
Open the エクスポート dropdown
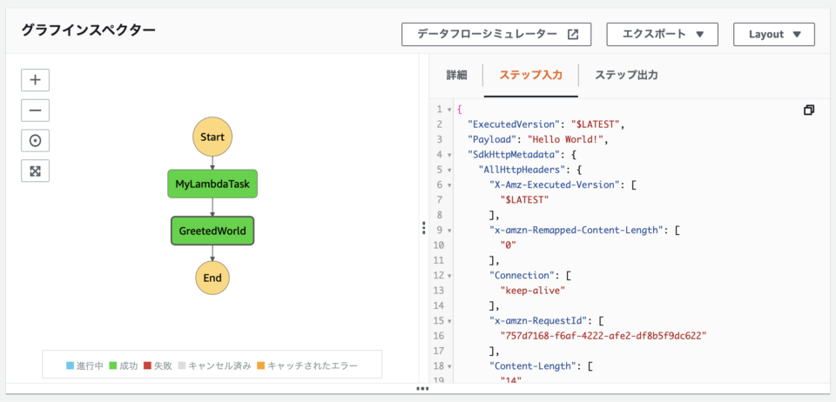[x=662, y=35]
